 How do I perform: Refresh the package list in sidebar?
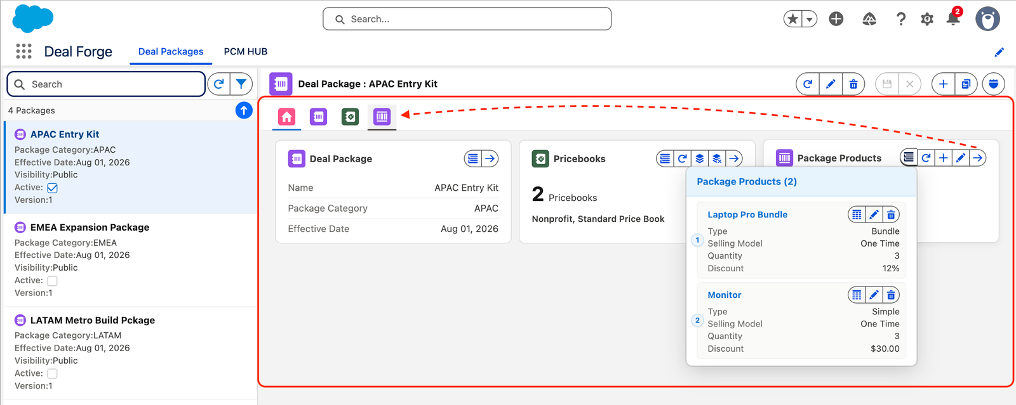click(x=218, y=84)
